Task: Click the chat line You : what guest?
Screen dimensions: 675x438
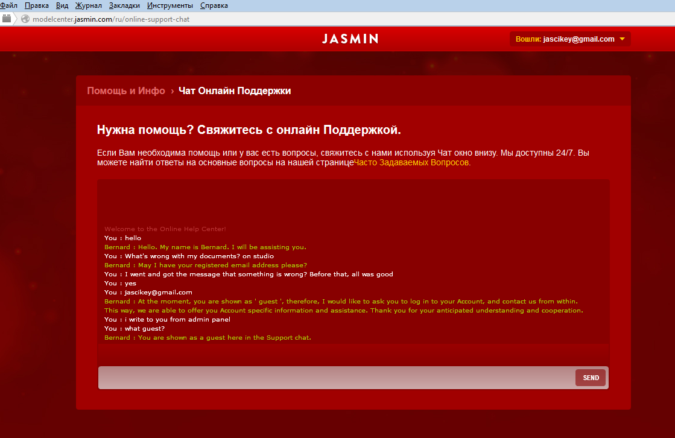Action: [x=135, y=329]
